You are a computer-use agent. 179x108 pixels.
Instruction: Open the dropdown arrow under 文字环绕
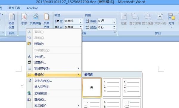click(x=160, y=27)
